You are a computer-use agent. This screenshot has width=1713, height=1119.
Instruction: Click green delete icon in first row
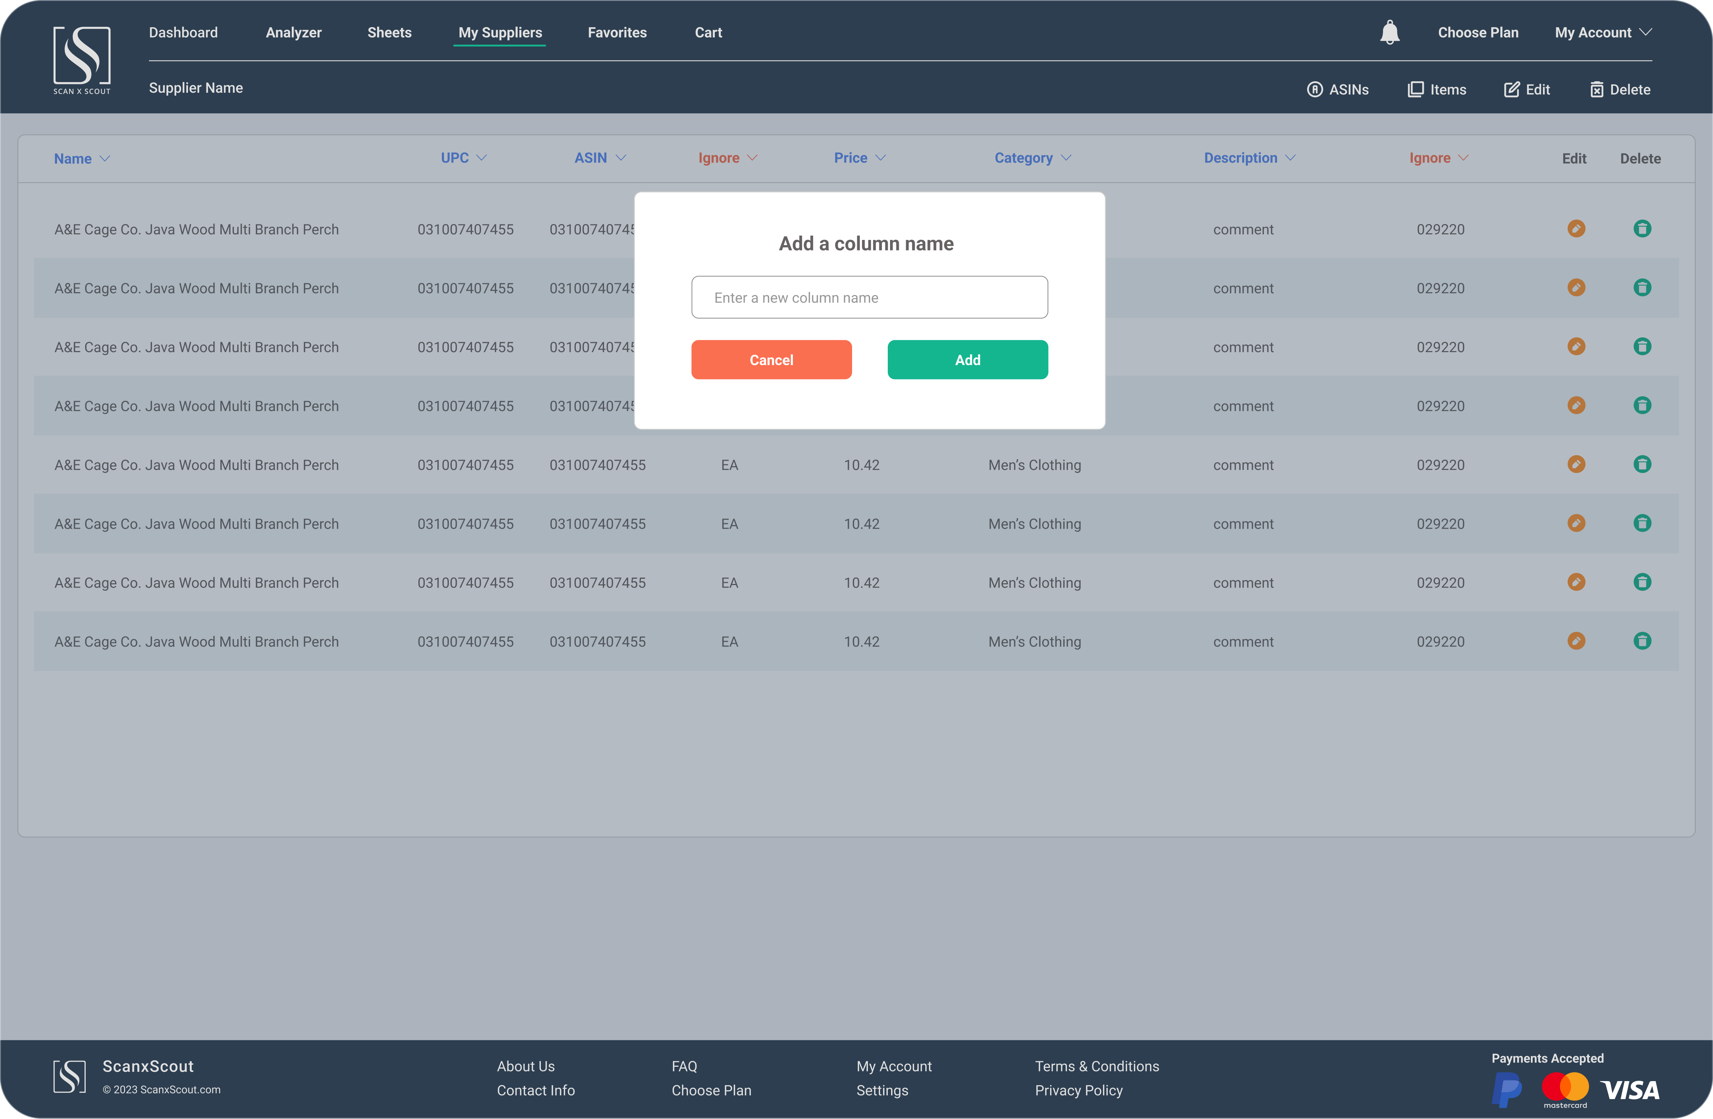[x=1642, y=229]
